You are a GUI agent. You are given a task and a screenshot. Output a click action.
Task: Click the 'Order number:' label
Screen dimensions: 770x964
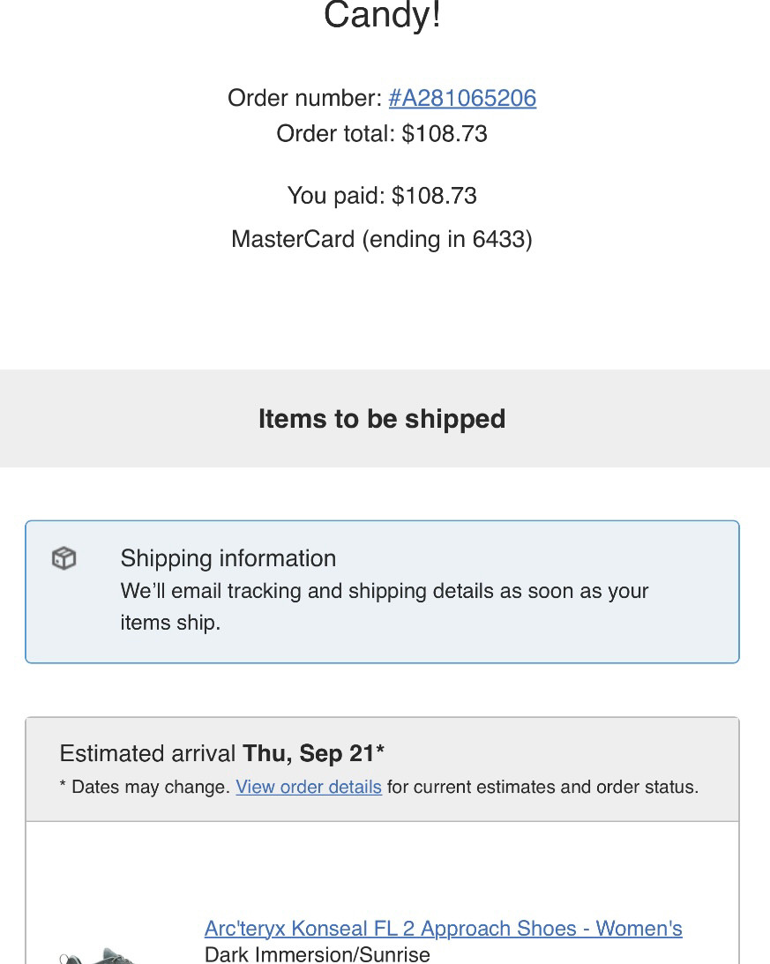coord(304,98)
